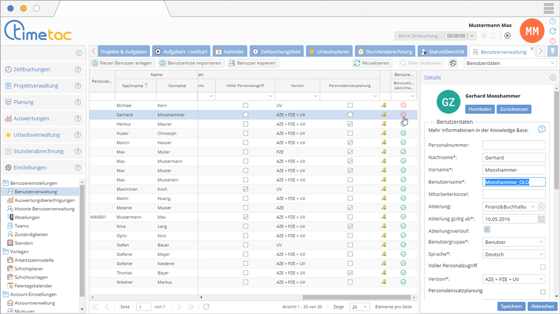Uncheck Voller Personalzugriff for Maximilian Koch

tap(246, 189)
